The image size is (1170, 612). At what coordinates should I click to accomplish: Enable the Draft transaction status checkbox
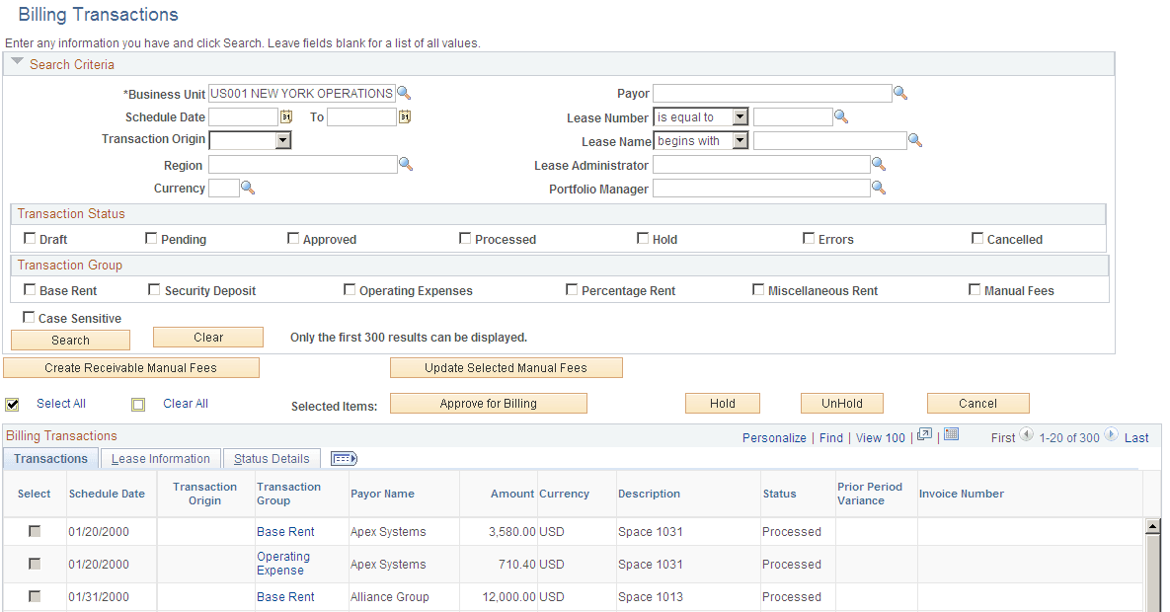point(30,238)
